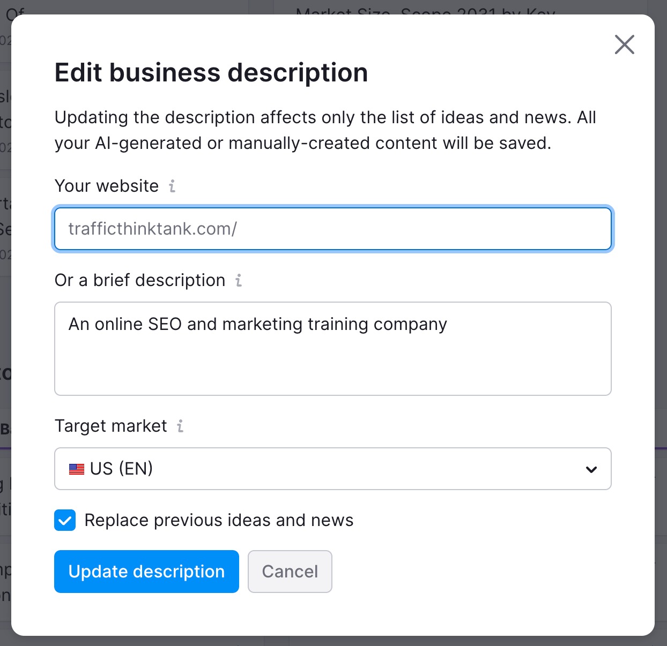Click the info icon beside Target market

pyautogui.click(x=181, y=426)
